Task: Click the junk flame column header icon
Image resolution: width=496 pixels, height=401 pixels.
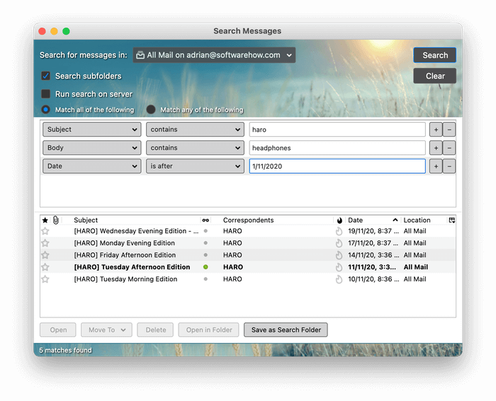Action: (339, 220)
